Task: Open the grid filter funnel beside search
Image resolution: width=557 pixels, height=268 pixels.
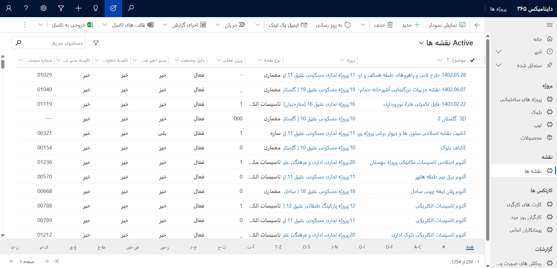Action: (96, 43)
